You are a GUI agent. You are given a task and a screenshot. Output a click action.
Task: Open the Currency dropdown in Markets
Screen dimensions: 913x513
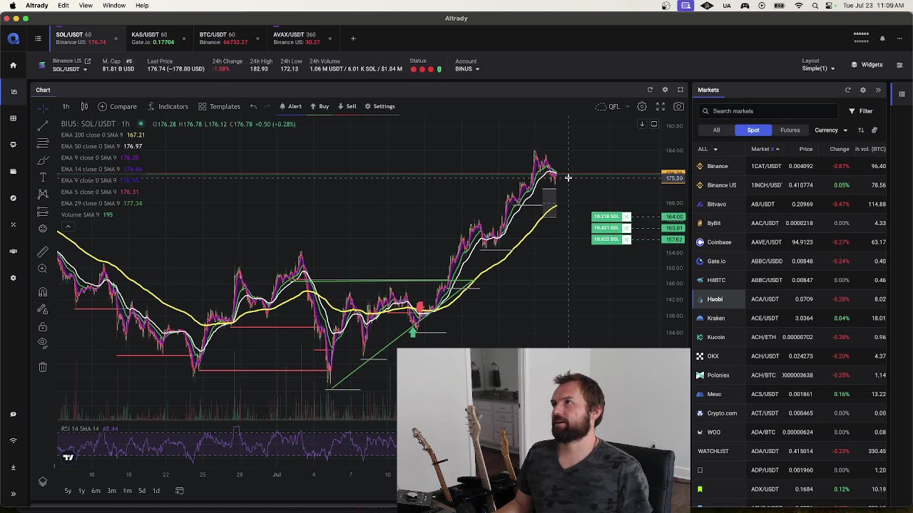click(831, 130)
